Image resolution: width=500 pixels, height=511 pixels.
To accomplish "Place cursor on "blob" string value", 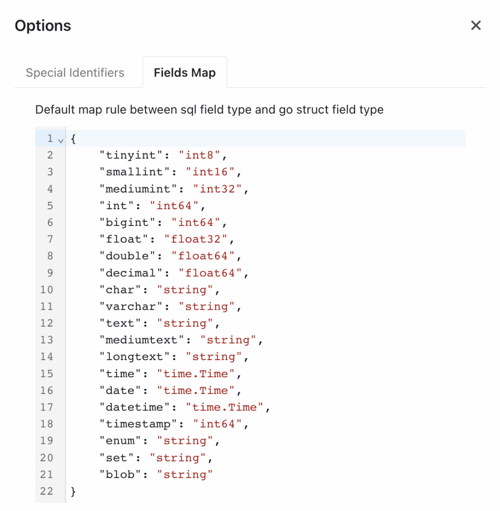I will pos(185,474).
